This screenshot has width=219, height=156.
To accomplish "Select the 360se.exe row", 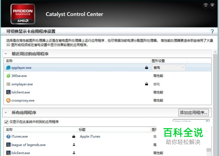I will 108,76.
